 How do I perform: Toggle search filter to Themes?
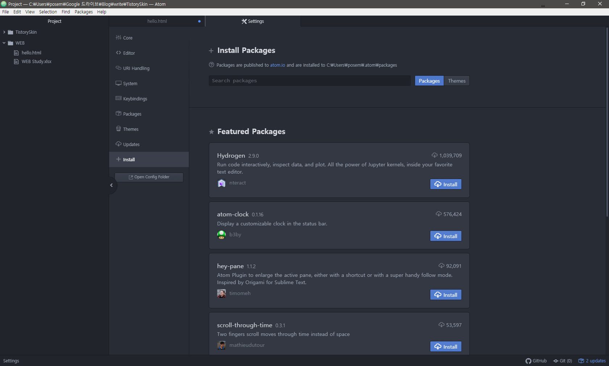pos(457,81)
